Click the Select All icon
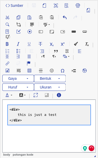 (x=32, y=24)
